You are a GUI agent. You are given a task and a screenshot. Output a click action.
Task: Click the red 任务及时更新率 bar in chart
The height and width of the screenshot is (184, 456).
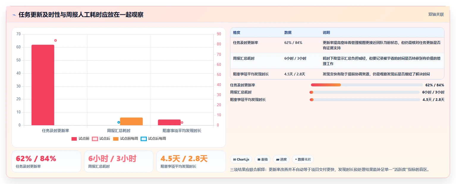click(43, 85)
